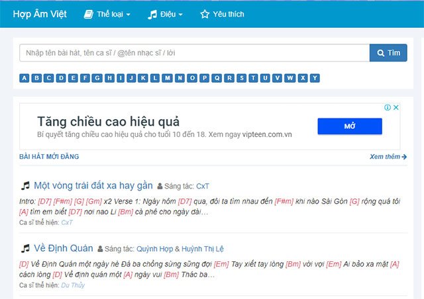Open the Thể loại dropdown menu
This screenshot has height=299, width=424.
pyautogui.click(x=107, y=14)
